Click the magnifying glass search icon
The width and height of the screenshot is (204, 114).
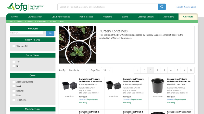(162, 7)
